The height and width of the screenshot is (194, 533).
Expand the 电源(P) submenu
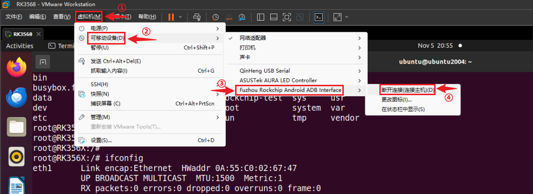99,29
